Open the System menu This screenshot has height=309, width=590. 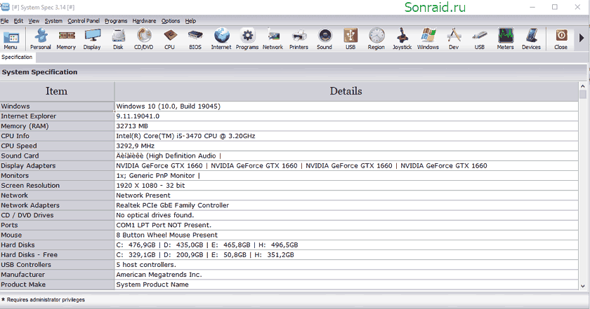53,21
